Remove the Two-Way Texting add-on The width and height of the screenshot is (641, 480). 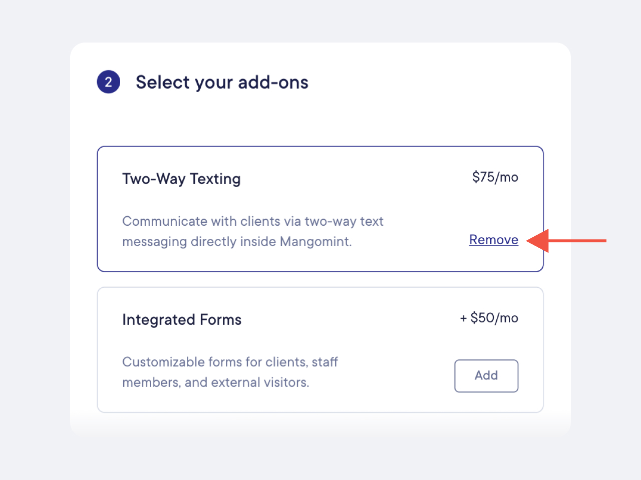point(493,240)
